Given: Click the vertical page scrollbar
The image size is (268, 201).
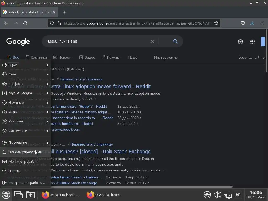Looking at the screenshot, I should 266,51.
